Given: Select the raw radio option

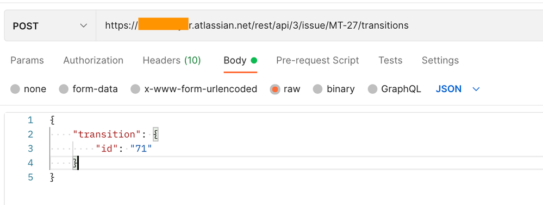Looking at the screenshot, I should click(275, 89).
